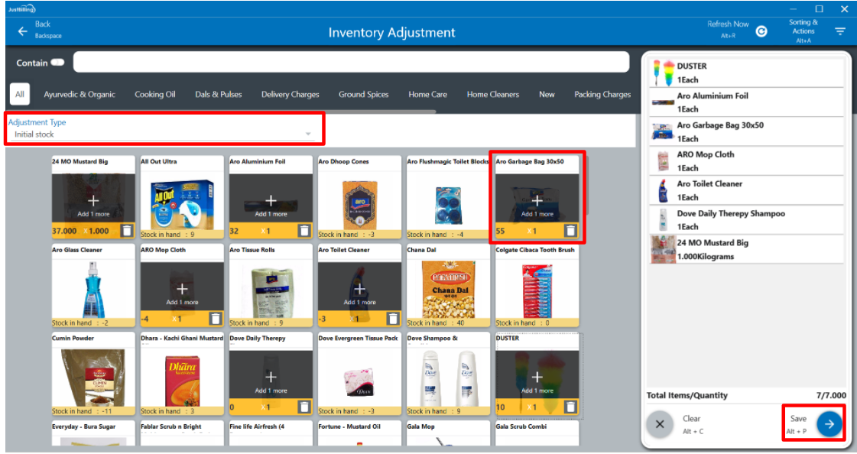
Task: Select the Cooking Oil category tab
Action: coord(155,95)
